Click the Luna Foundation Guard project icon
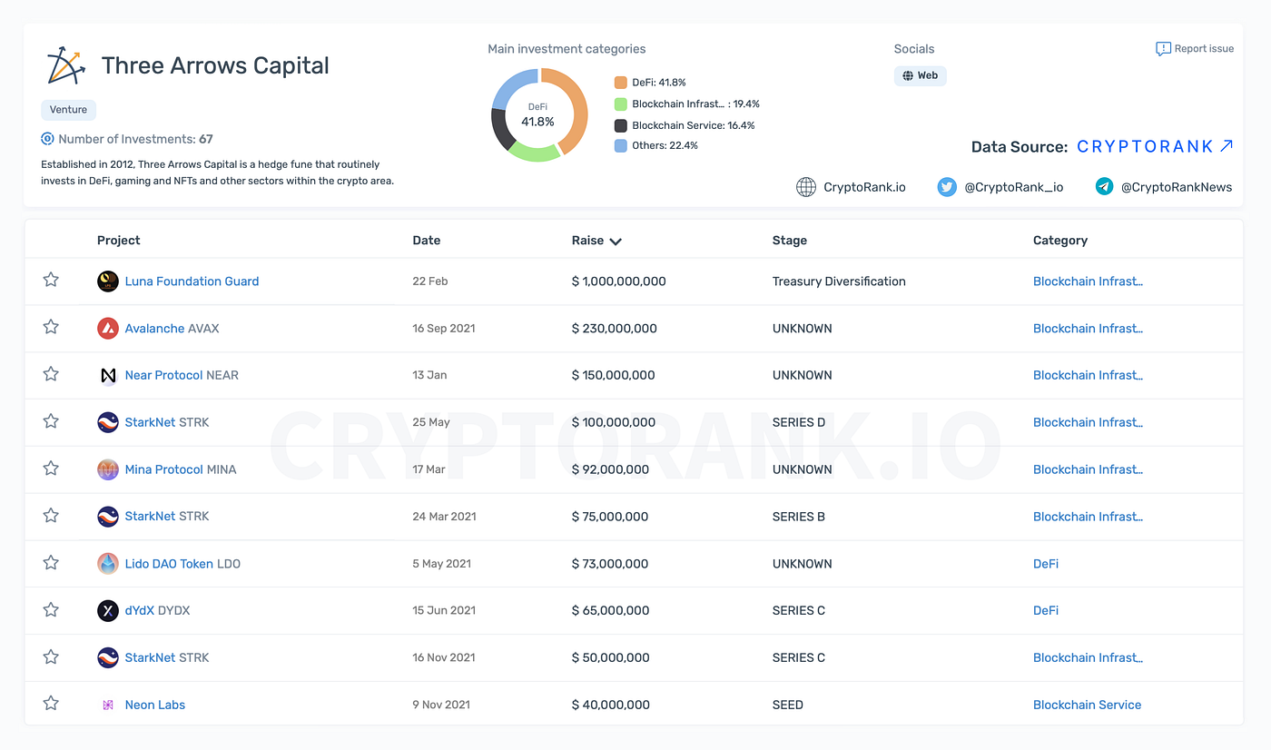 click(x=108, y=281)
